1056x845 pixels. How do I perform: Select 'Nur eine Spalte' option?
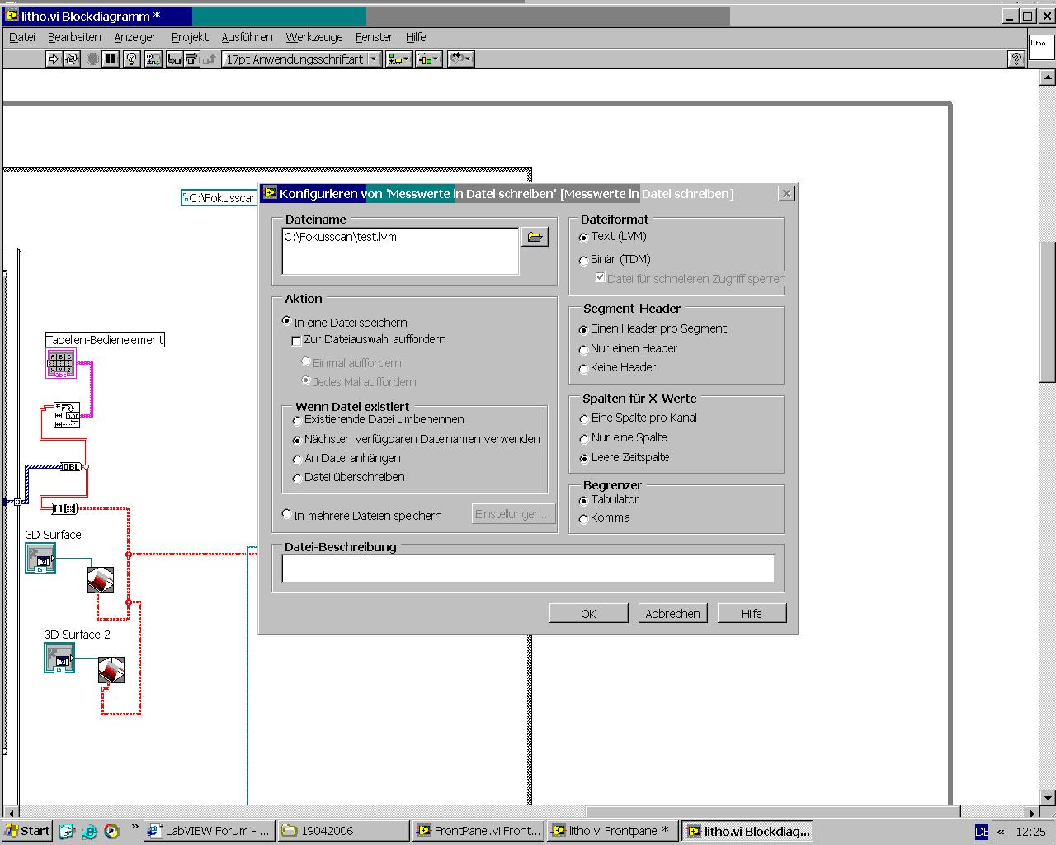623,438
